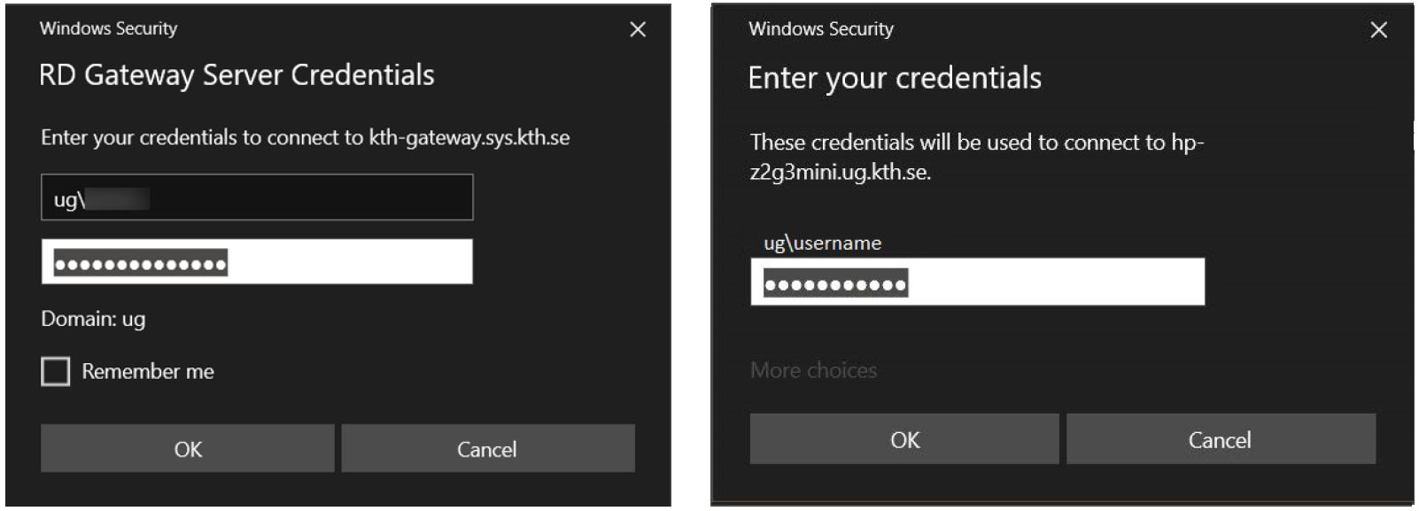
Task: Focus the gateway password field
Action: tap(257, 262)
